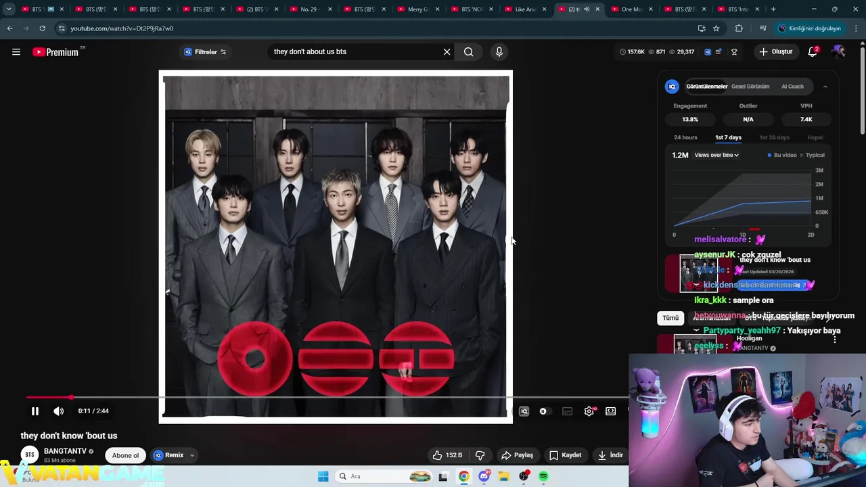Viewport: 866px width, 487px height.
Task: Pause the video
Action: tap(35, 411)
